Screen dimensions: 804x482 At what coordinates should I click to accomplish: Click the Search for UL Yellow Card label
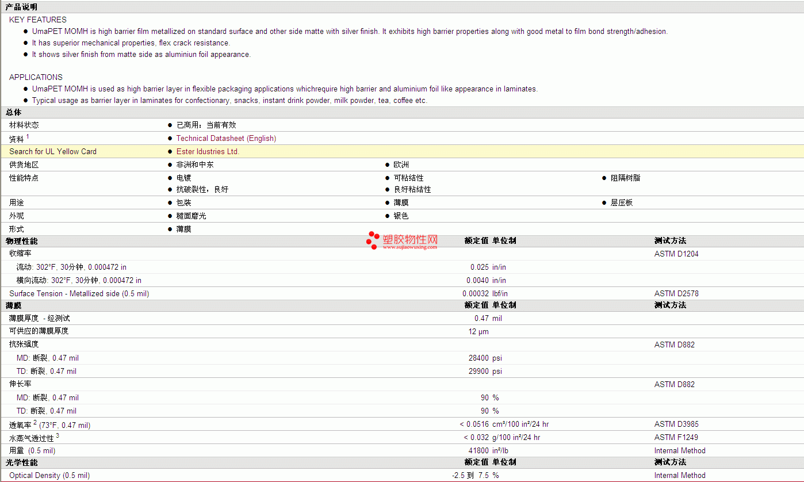pos(53,152)
